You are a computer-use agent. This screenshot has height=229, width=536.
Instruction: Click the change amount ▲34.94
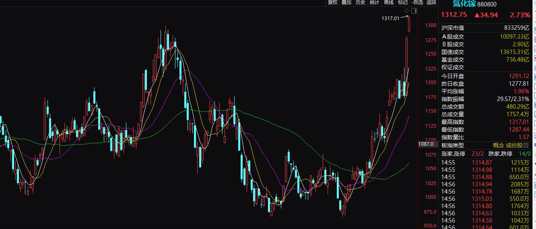[x=487, y=15]
